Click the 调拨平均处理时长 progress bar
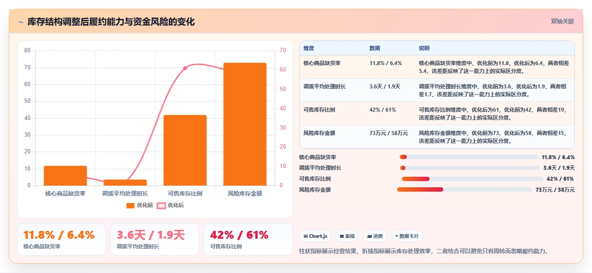 pyautogui.click(x=470, y=168)
